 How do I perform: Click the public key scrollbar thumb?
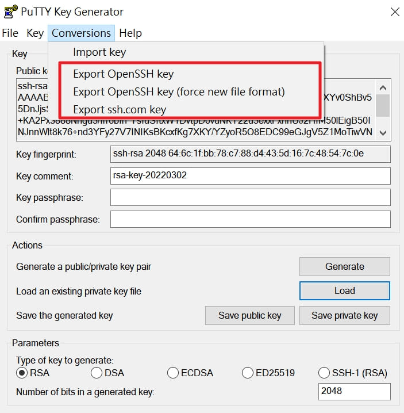pyautogui.click(x=383, y=105)
